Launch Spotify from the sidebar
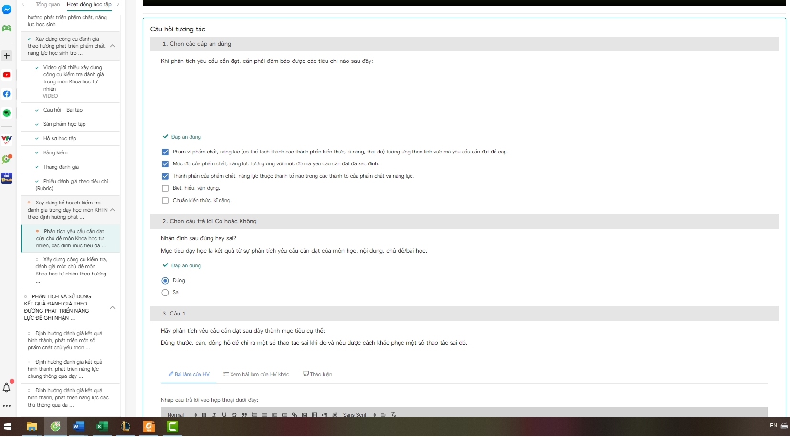Image resolution: width=790 pixels, height=437 pixels. [7, 113]
